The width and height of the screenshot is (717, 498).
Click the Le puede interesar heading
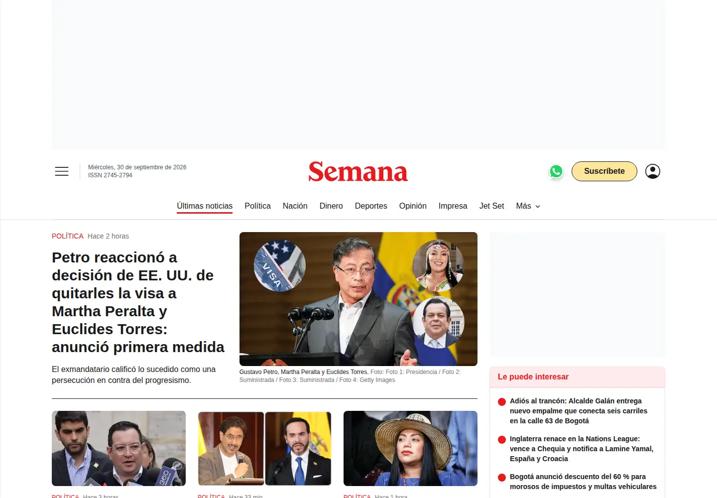(x=533, y=377)
